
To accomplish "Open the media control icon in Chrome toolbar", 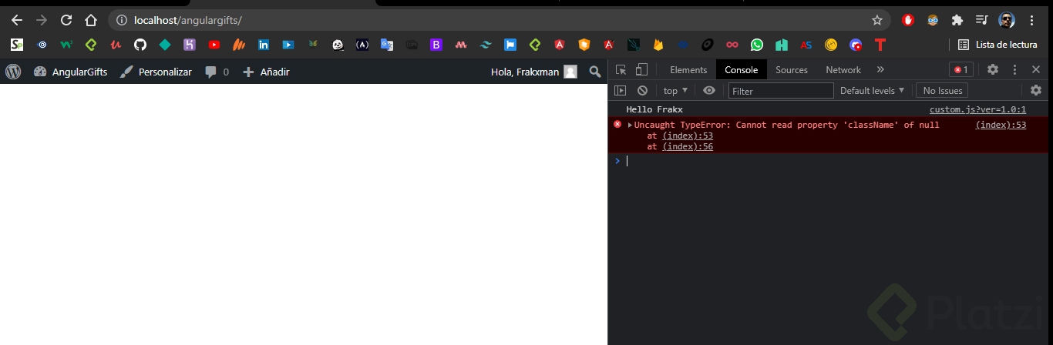I will point(981,20).
